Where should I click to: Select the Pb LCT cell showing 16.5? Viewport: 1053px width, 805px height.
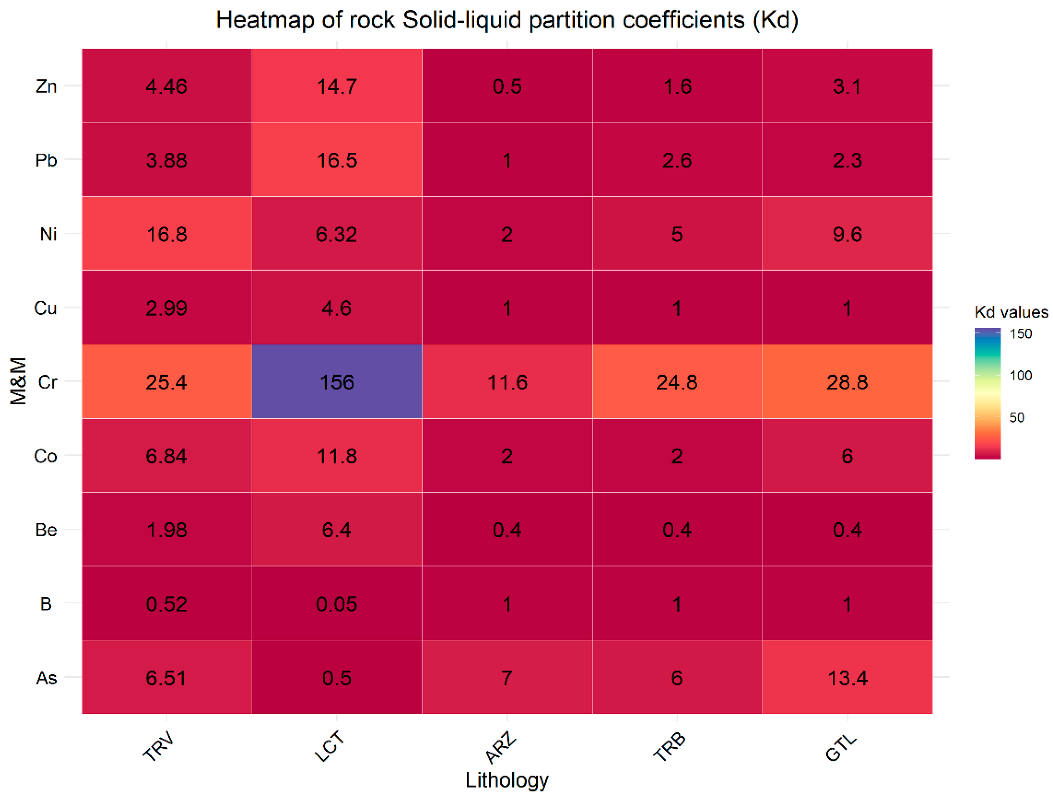pos(336,159)
